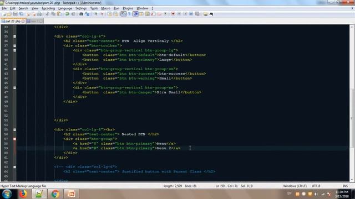Click the Close All toolbar icon
Viewport: 355px width, 199px height.
pyautogui.click(x=34, y=14)
